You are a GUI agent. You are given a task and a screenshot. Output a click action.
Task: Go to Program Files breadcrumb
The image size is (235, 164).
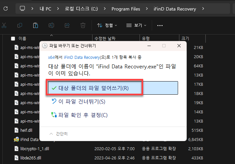tap(126, 9)
